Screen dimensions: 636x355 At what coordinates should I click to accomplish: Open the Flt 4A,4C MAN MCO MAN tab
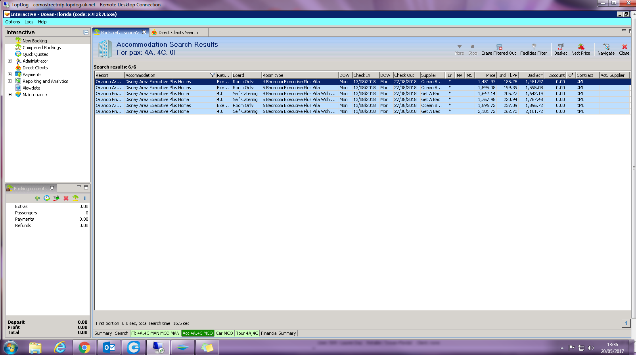point(155,333)
